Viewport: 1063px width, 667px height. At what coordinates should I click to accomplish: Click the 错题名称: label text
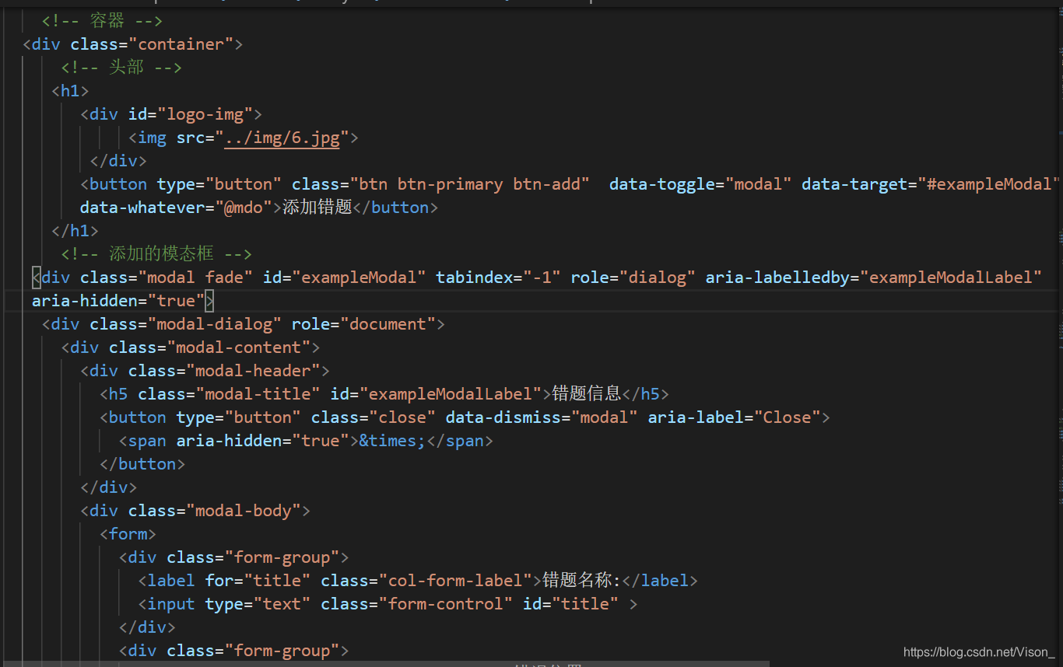pos(581,581)
